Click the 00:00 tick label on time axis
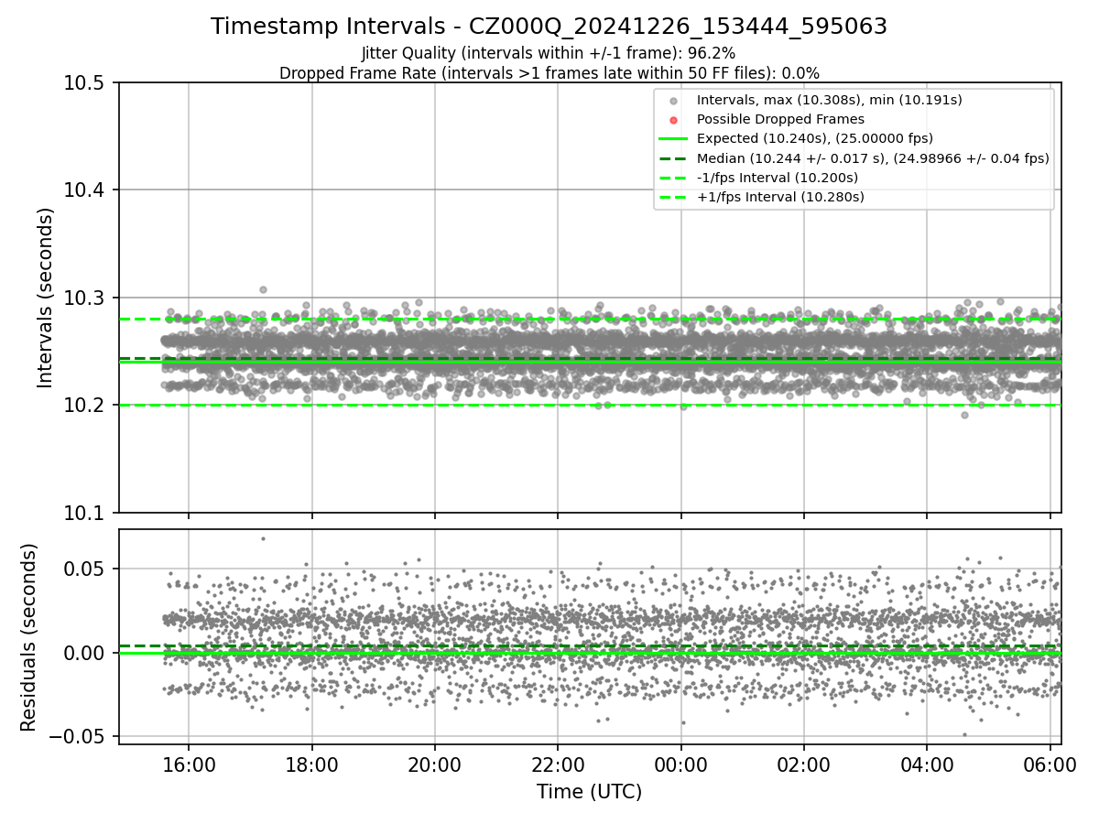 pos(681,764)
